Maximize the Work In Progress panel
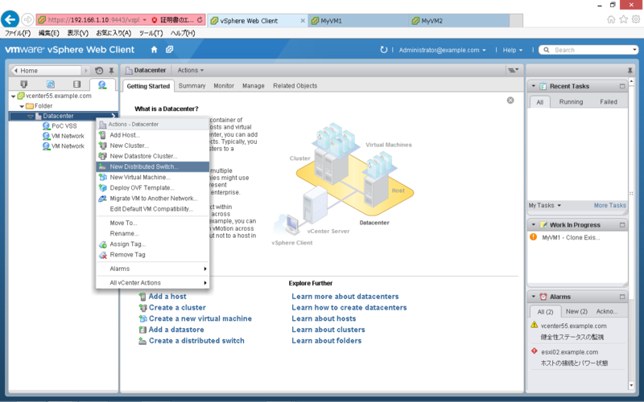 (x=622, y=225)
